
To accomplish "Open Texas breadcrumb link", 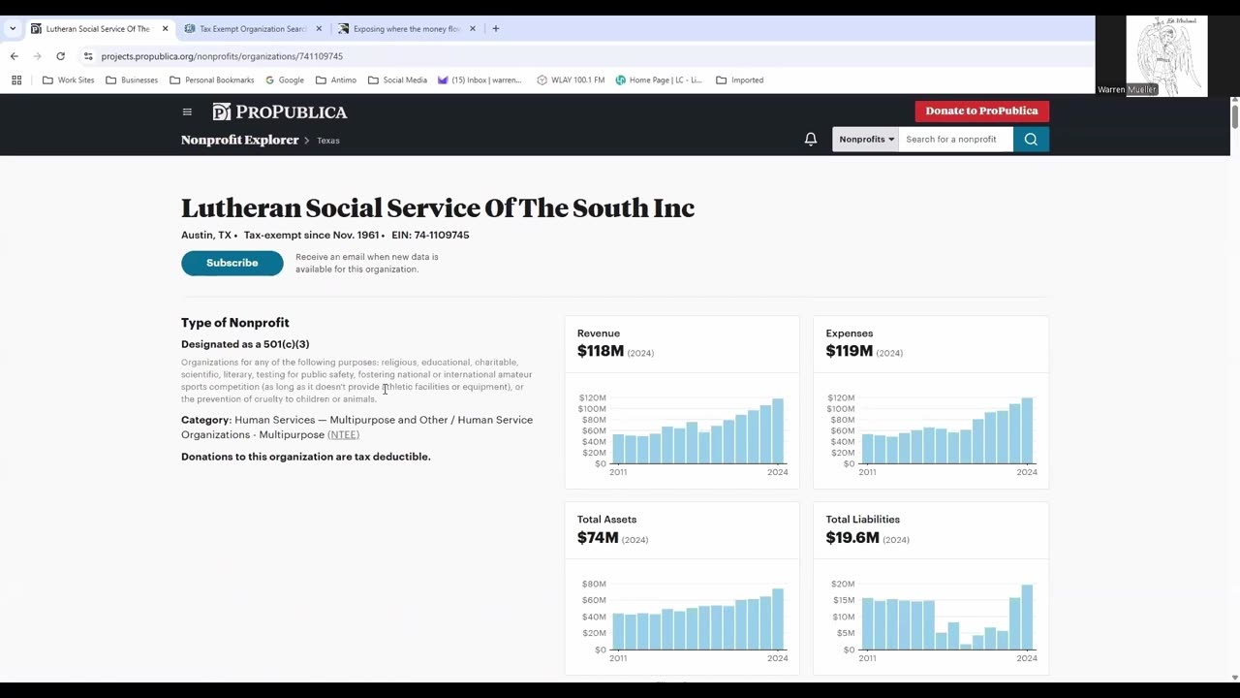I will tap(328, 141).
